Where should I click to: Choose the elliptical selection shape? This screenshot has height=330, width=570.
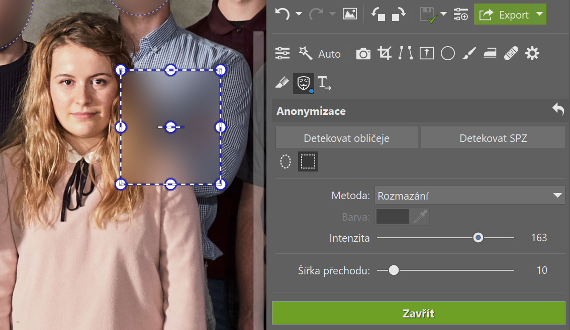click(x=286, y=161)
